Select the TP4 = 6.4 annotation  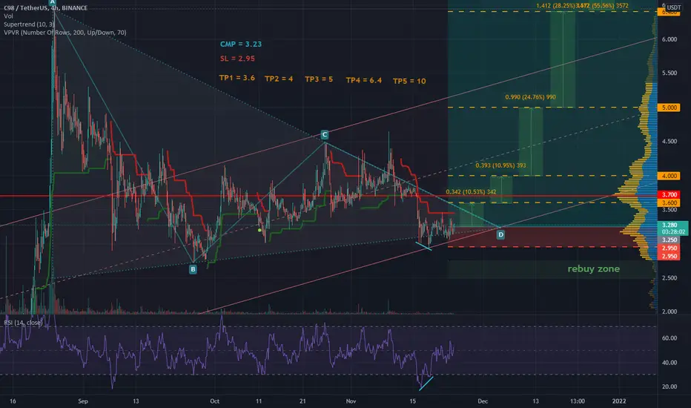pyautogui.click(x=363, y=80)
